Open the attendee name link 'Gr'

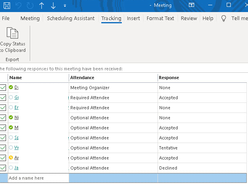tap(16, 97)
